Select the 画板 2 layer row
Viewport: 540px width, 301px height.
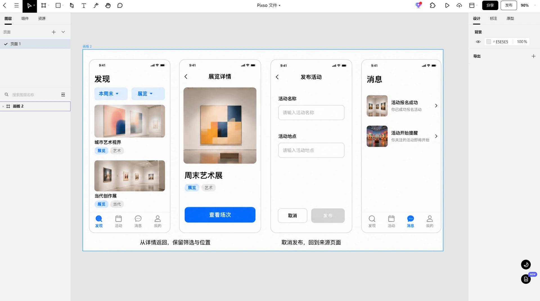click(x=35, y=106)
